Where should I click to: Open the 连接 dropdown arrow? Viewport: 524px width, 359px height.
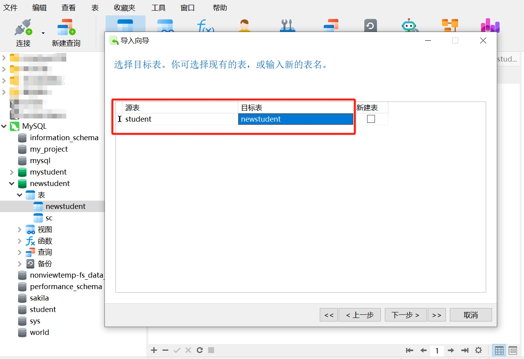(x=43, y=33)
